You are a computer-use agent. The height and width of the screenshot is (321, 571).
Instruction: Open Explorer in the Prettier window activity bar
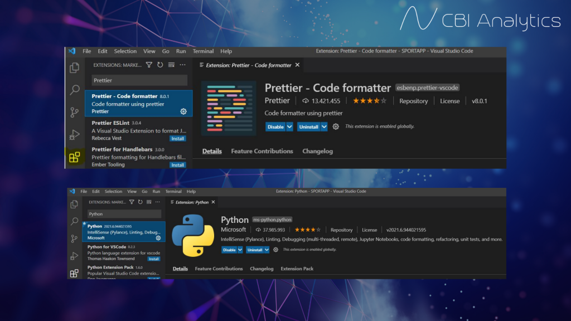pos(74,67)
